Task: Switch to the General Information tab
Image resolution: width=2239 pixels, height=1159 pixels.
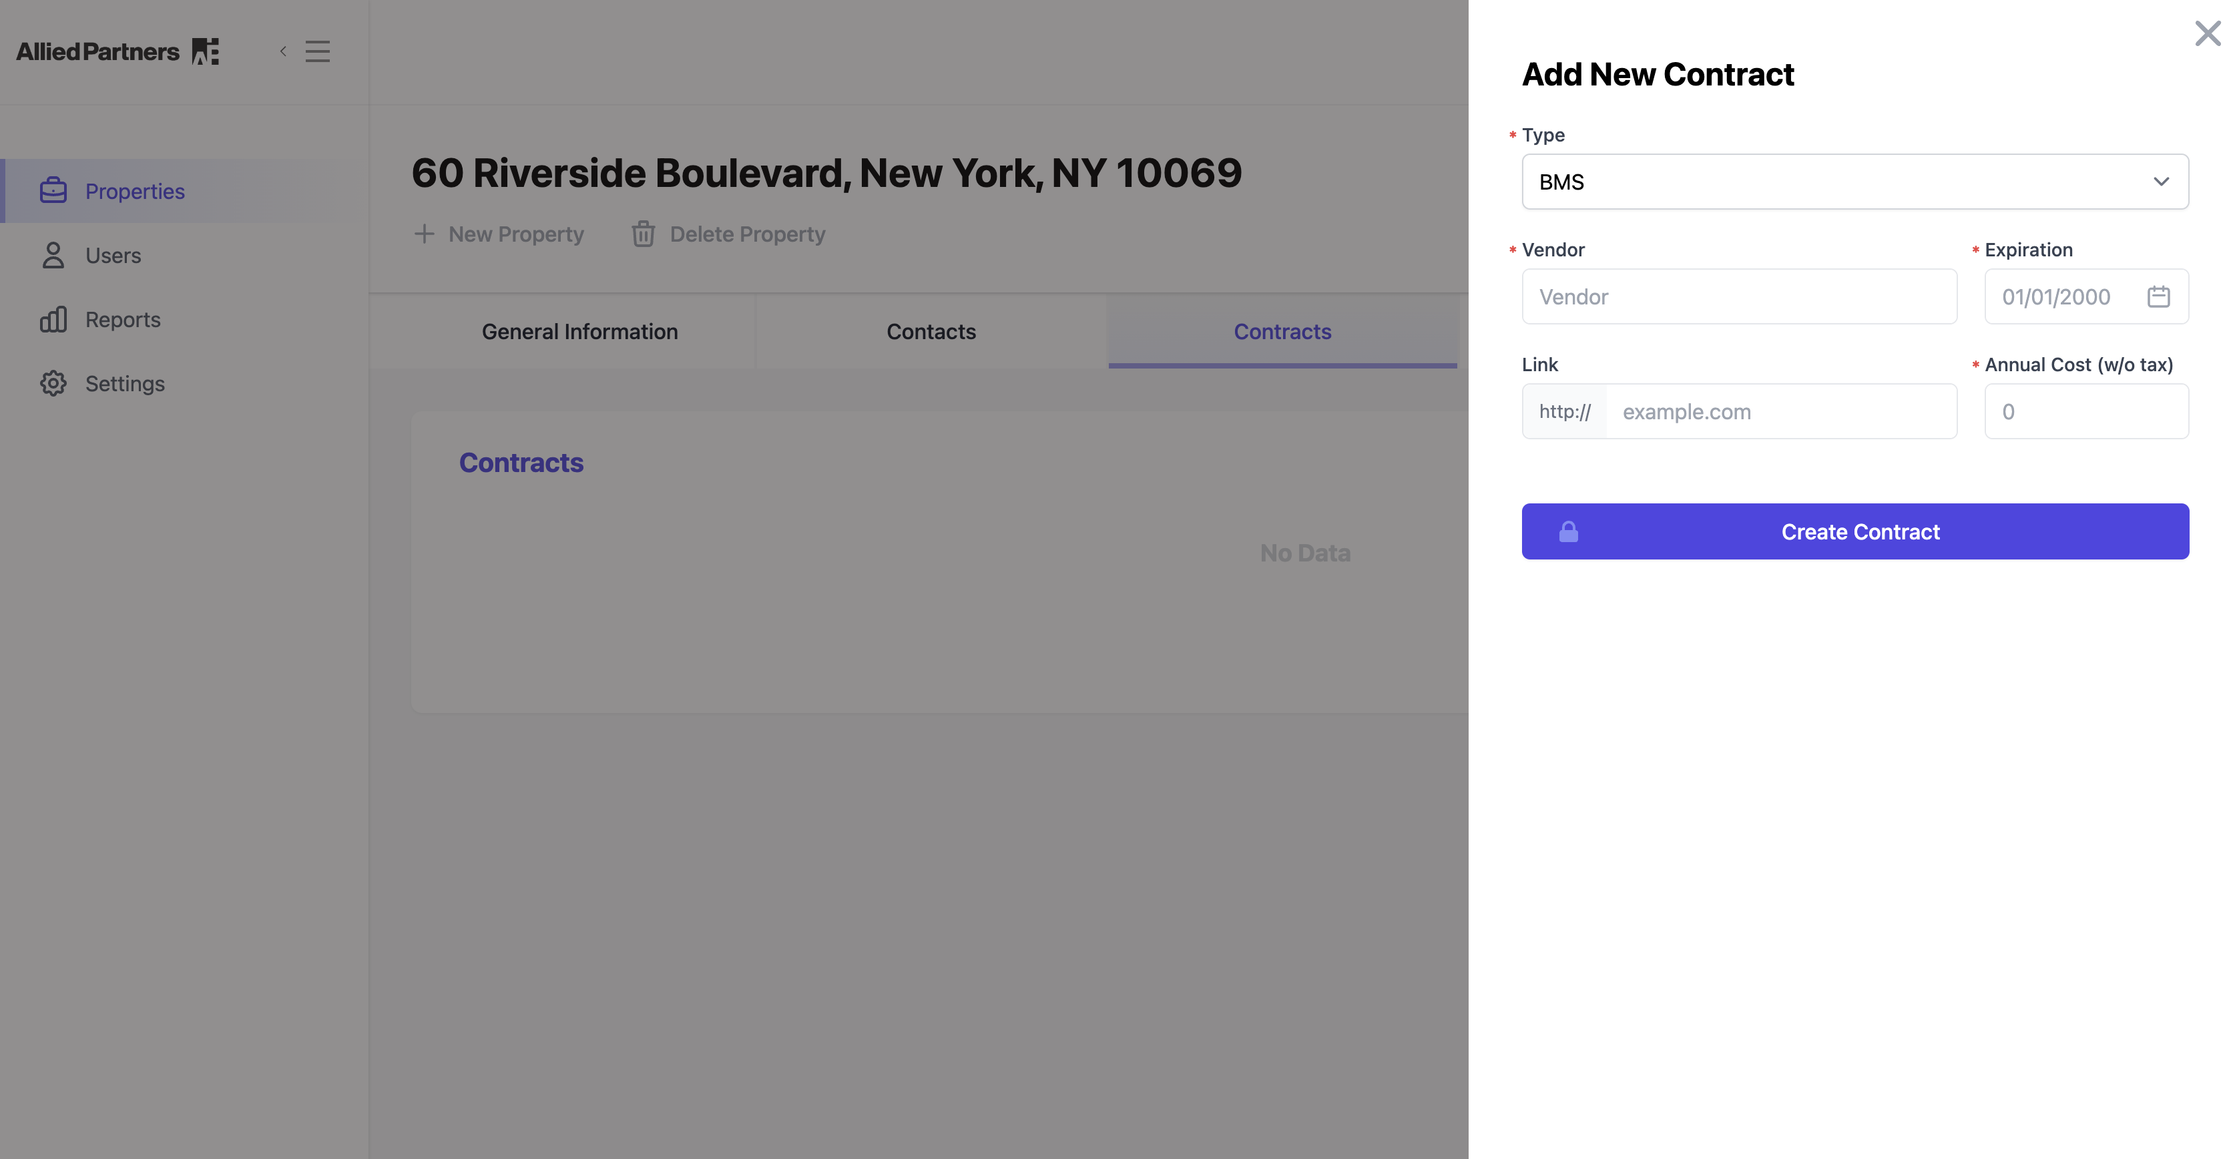Action: (x=579, y=331)
